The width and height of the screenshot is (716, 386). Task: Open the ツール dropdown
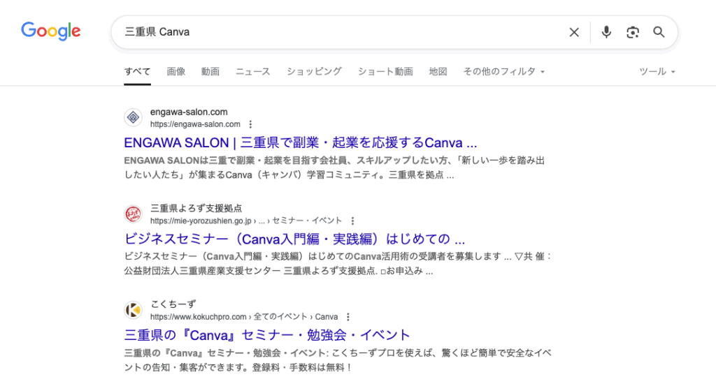pos(657,72)
